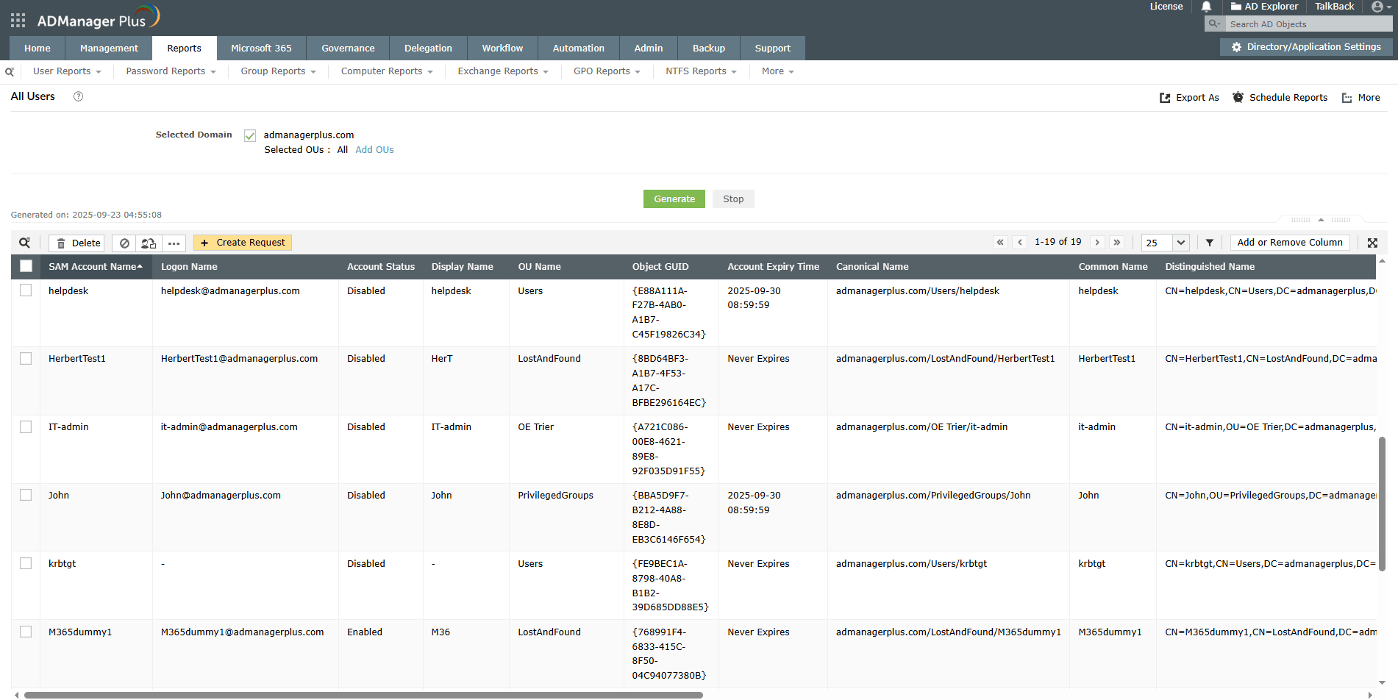The width and height of the screenshot is (1398, 700).
Task: Switch to the Delegation tab
Action: click(x=428, y=49)
